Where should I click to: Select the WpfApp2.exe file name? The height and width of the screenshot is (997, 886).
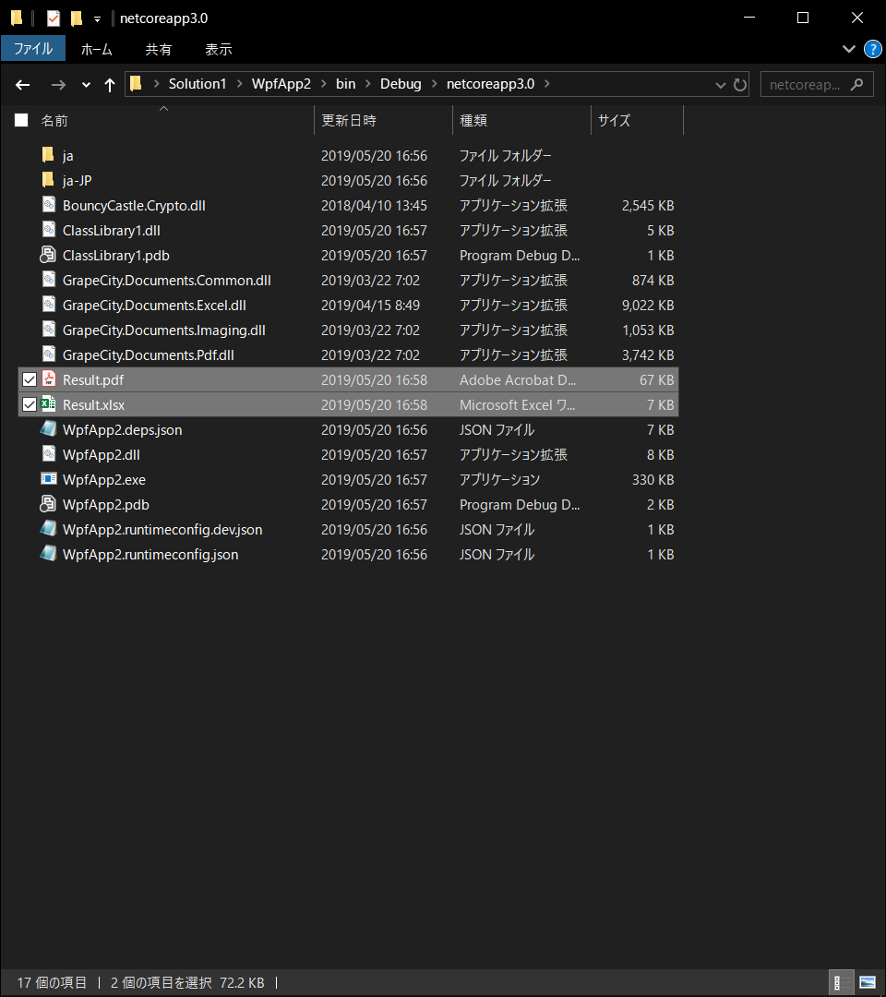104,479
